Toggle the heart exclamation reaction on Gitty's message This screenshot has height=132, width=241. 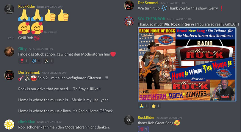tap(24, 61)
